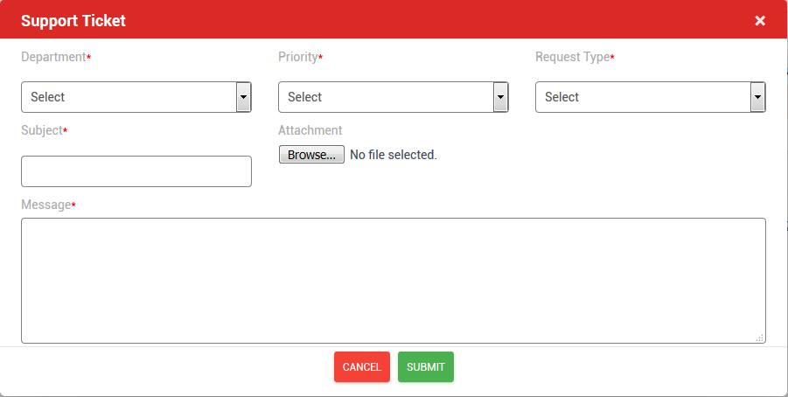
Task: Click the Subject field label
Action: click(42, 130)
